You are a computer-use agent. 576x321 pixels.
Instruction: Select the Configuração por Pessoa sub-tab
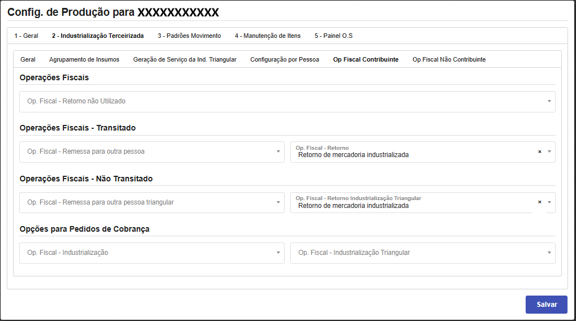coord(285,59)
